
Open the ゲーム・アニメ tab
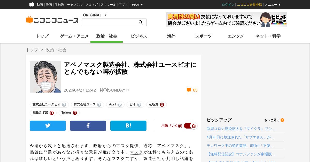click(74, 36)
